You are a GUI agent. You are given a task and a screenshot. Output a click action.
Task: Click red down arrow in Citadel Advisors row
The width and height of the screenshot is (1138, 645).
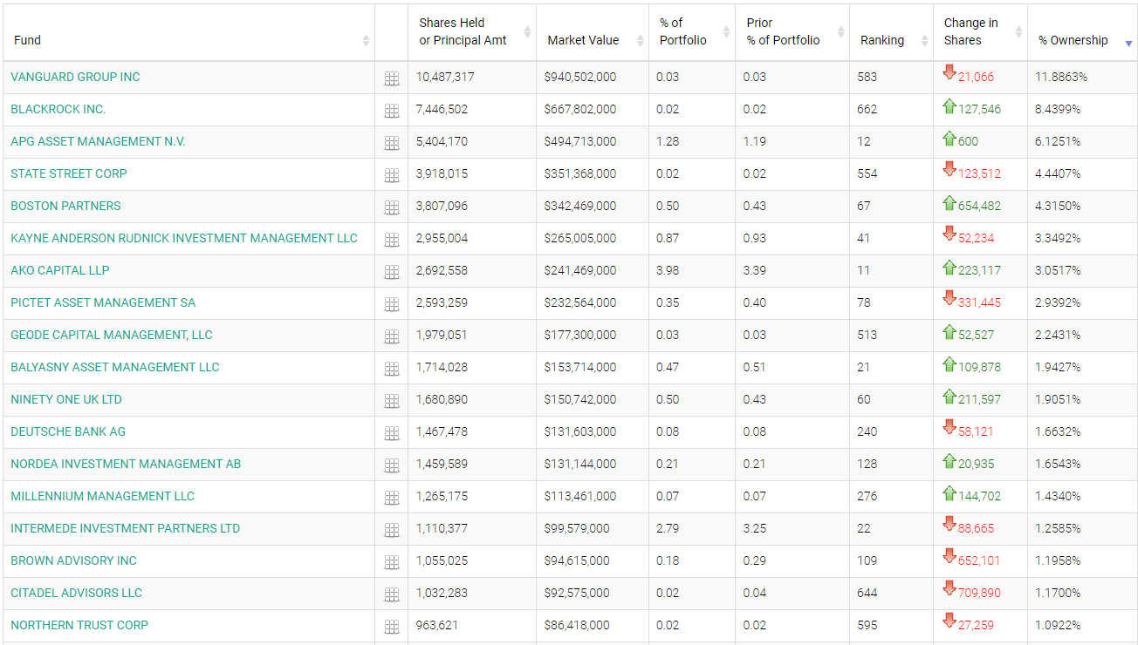pos(949,589)
